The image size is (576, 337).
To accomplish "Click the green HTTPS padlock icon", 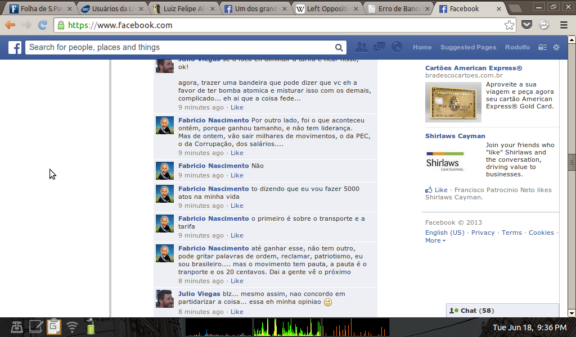I will 61,25.
